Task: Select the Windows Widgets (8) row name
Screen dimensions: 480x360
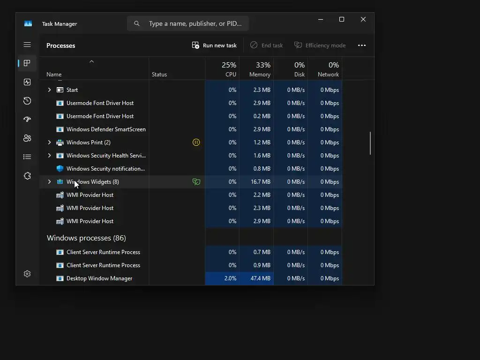Action: click(93, 182)
